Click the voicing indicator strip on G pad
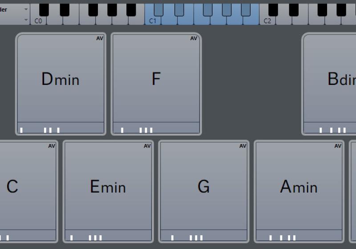This screenshot has width=356, height=249. click(x=204, y=235)
